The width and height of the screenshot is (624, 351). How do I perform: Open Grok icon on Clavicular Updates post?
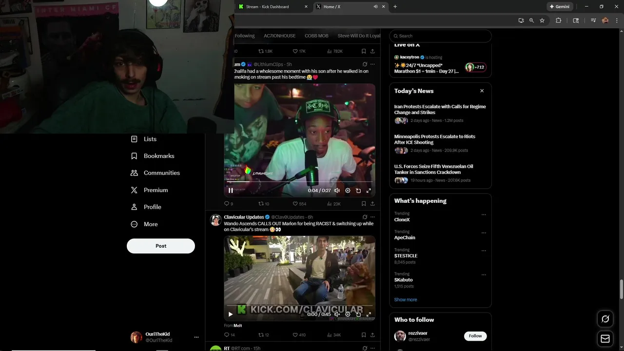[365, 217]
